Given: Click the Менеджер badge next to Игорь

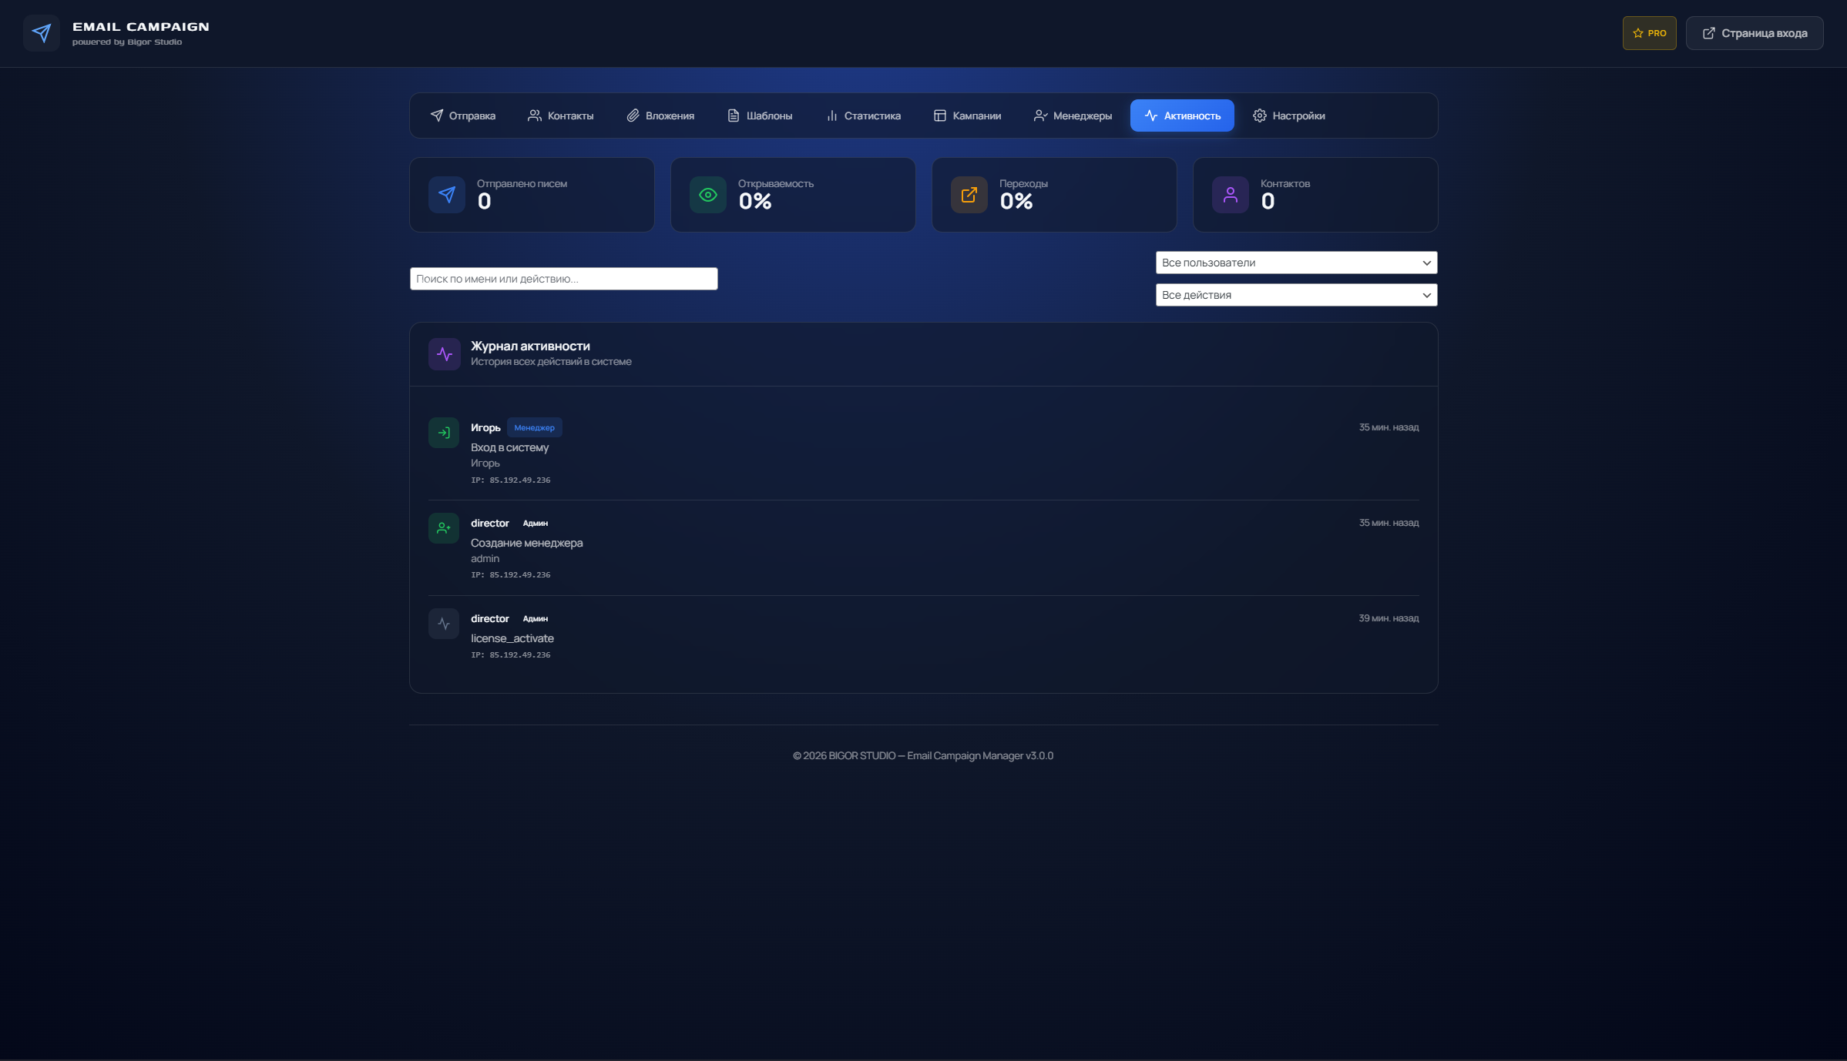Looking at the screenshot, I should 534,427.
